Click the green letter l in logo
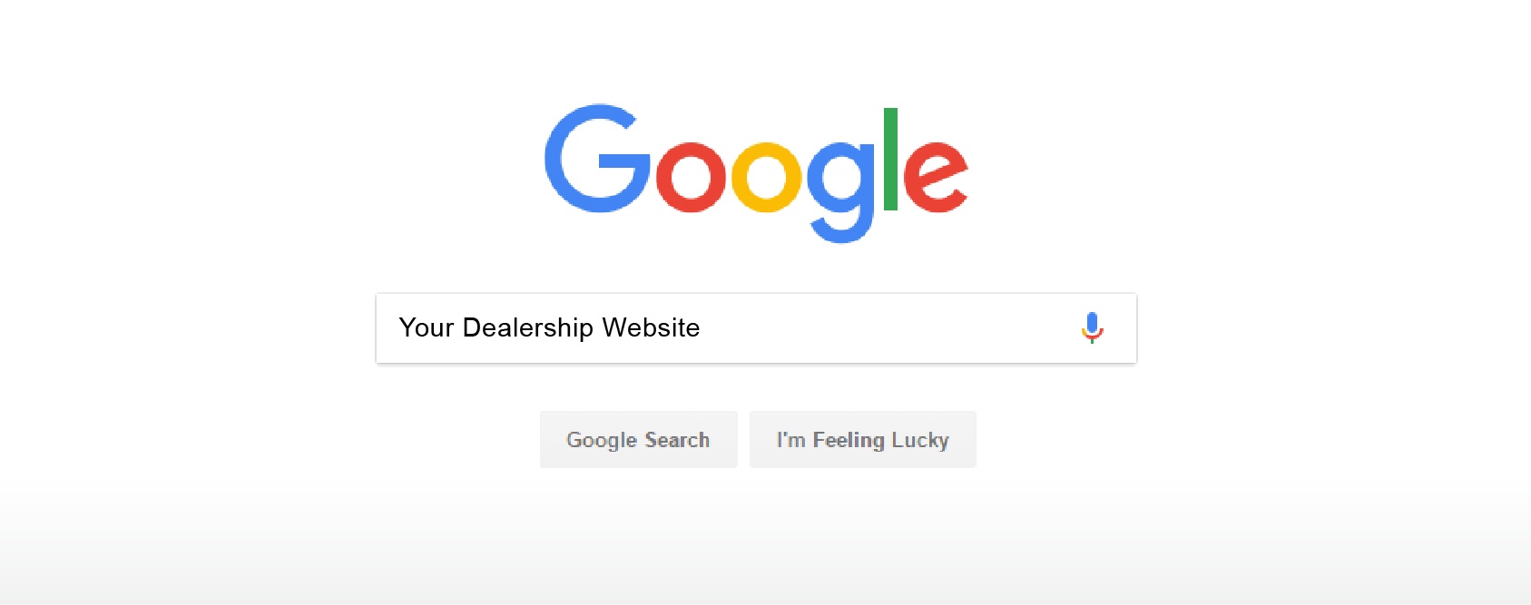Image resolution: width=1531 pixels, height=605 pixels. pos(890,159)
